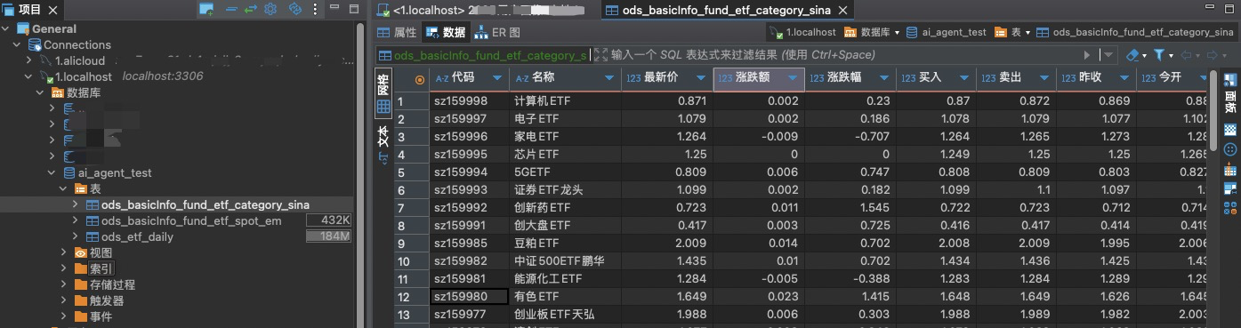This screenshot has width=1241, height=328.
Task: Toggle link with editor arrows icon
Action: coord(251,10)
